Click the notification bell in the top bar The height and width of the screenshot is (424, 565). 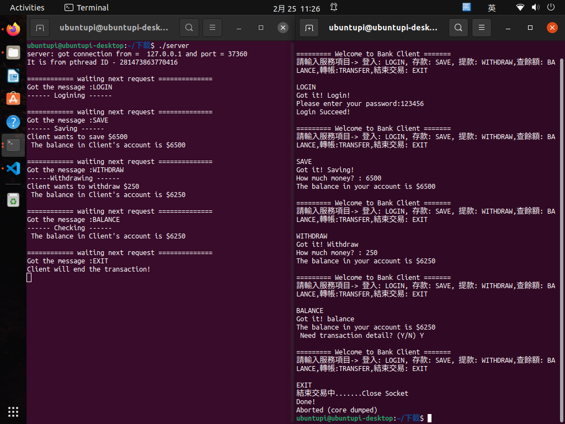[x=333, y=7]
